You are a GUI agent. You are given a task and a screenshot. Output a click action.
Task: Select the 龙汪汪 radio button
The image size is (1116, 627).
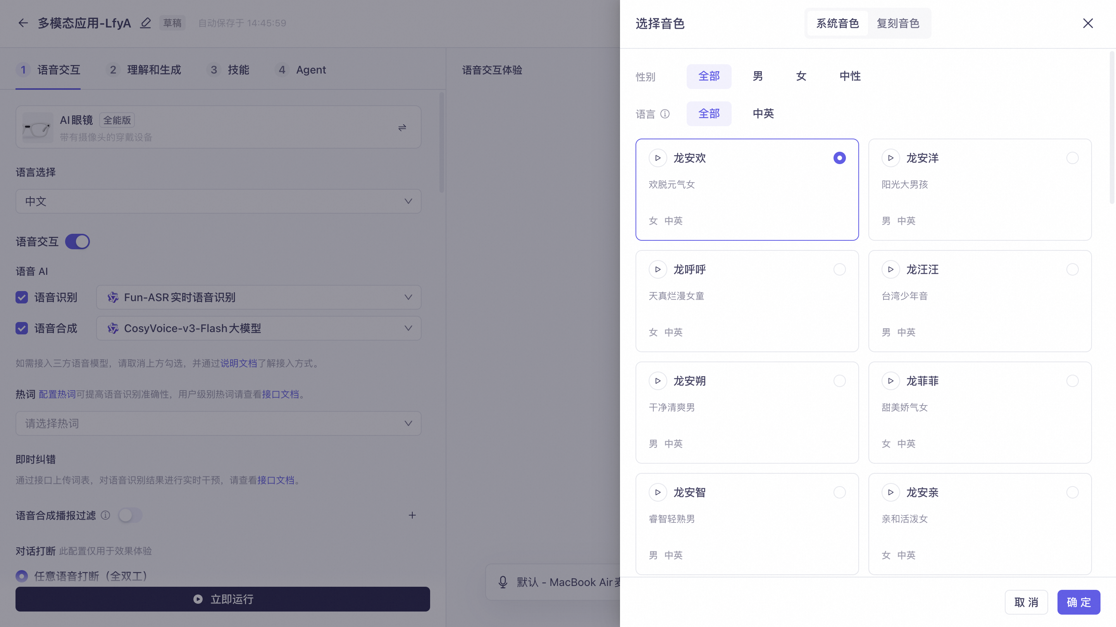pyautogui.click(x=1072, y=270)
